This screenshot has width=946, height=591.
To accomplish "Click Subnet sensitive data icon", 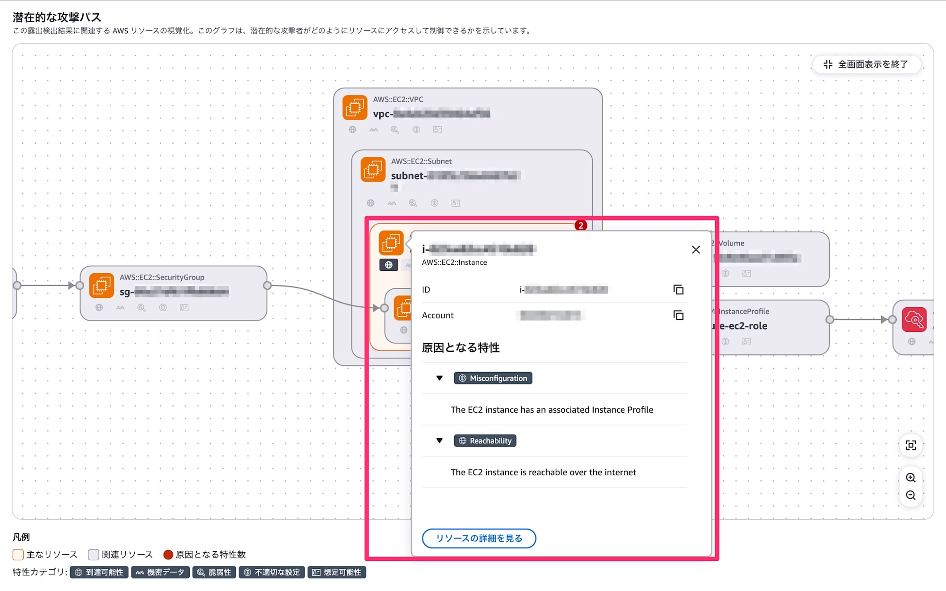I will (x=392, y=203).
